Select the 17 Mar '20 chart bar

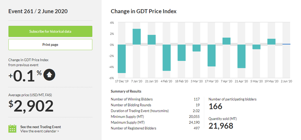click(212, 55)
